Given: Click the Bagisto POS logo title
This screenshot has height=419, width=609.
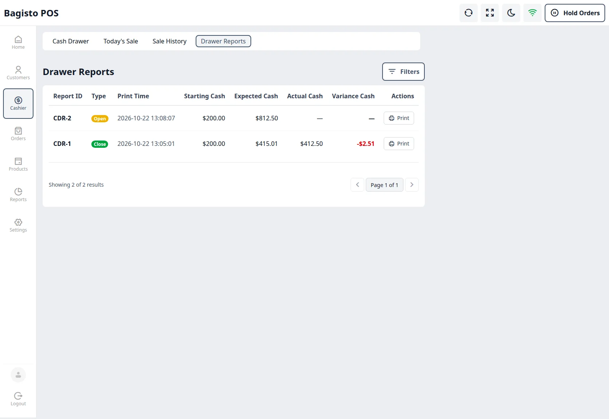Looking at the screenshot, I should click(x=31, y=13).
